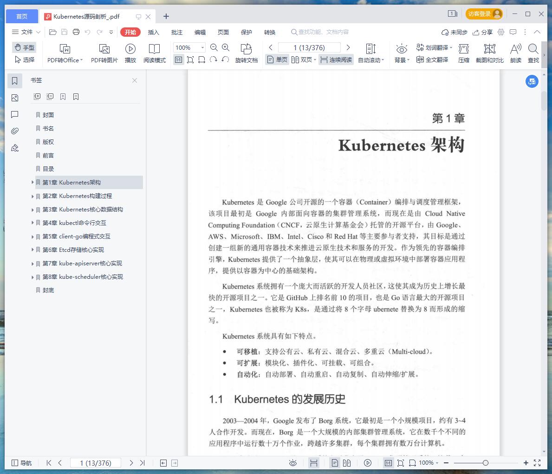Expand 第6章 Etcd存储核心实现 bookmark
Image resolution: width=552 pixels, height=474 pixels.
point(32,250)
